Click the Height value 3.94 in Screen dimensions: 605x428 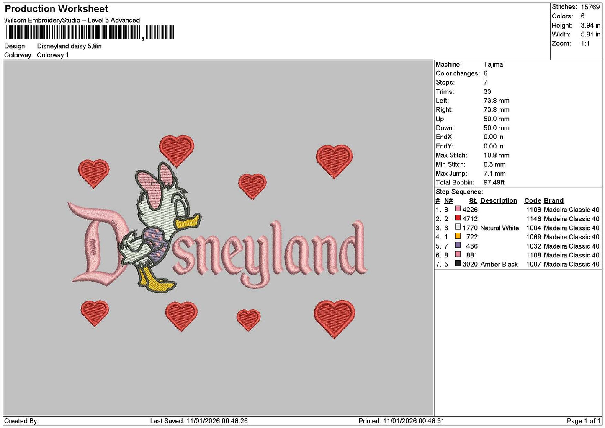tap(590, 25)
